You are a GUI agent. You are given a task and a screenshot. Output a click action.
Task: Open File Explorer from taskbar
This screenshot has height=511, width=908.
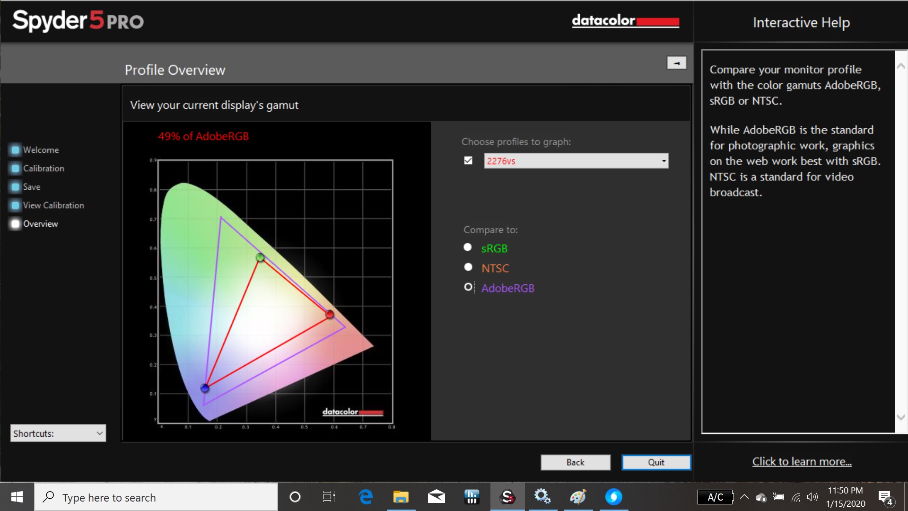point(401,497)
